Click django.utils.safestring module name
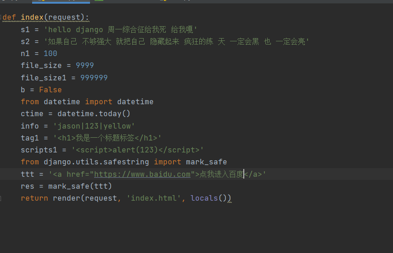The height and width of the screenshot is (253, 393). pos(96,162)
